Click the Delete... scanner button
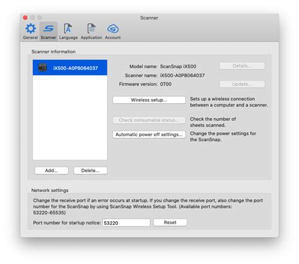Image resolution: width=299 pixels, height=264 pixels. (90, 171)
